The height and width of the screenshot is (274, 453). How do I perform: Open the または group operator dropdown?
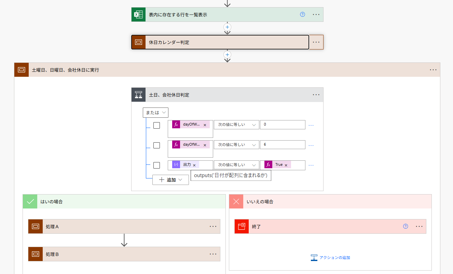coord(155,113)
